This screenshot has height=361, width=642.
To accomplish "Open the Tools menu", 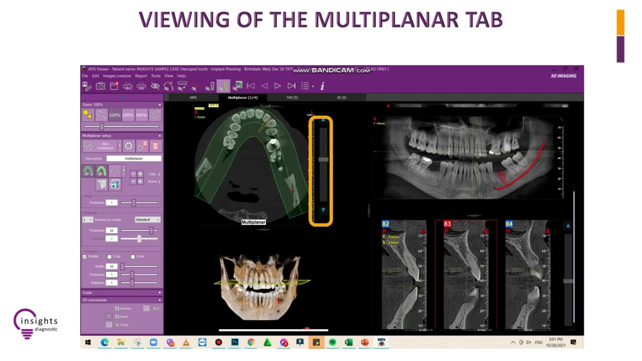I will tap(156, 76).
